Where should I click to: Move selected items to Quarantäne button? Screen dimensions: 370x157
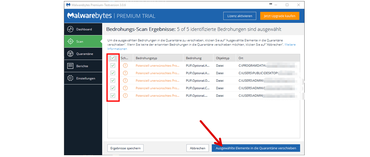click(x=256, y=148)
